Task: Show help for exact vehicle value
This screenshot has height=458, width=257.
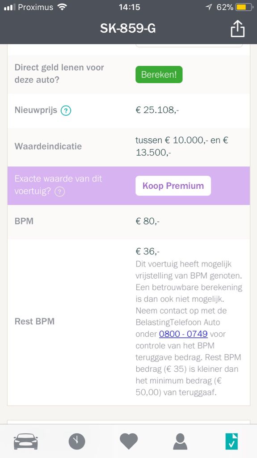Action: [59, 191]
